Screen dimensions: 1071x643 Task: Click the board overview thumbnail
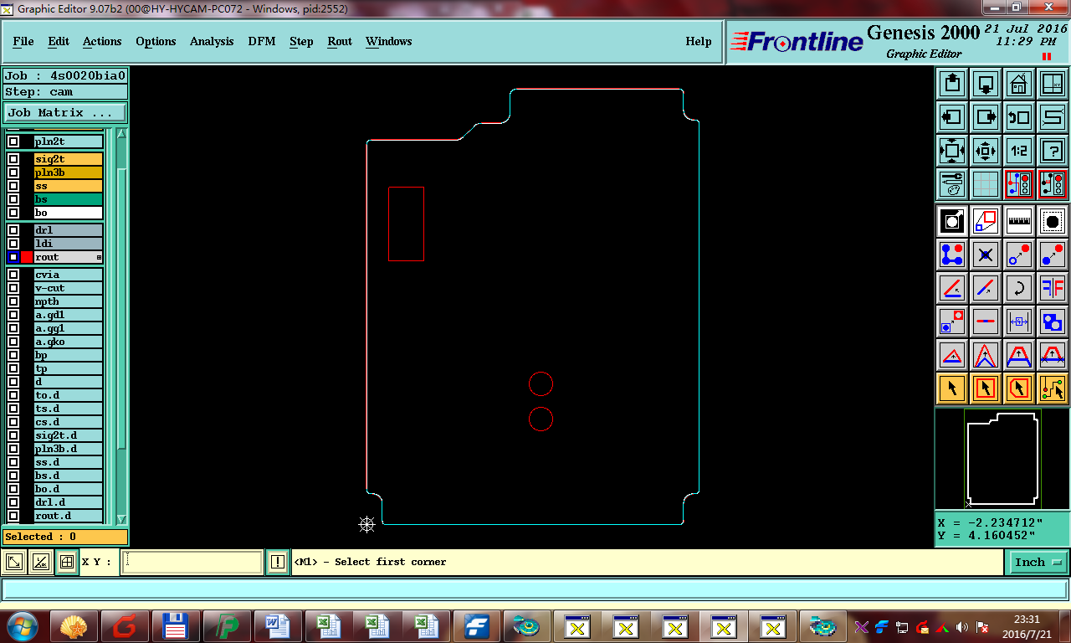(1002, 459)
